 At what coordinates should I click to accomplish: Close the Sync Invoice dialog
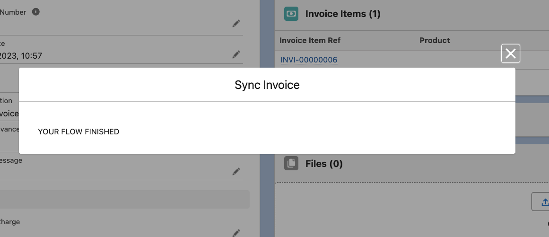point(510,53)
